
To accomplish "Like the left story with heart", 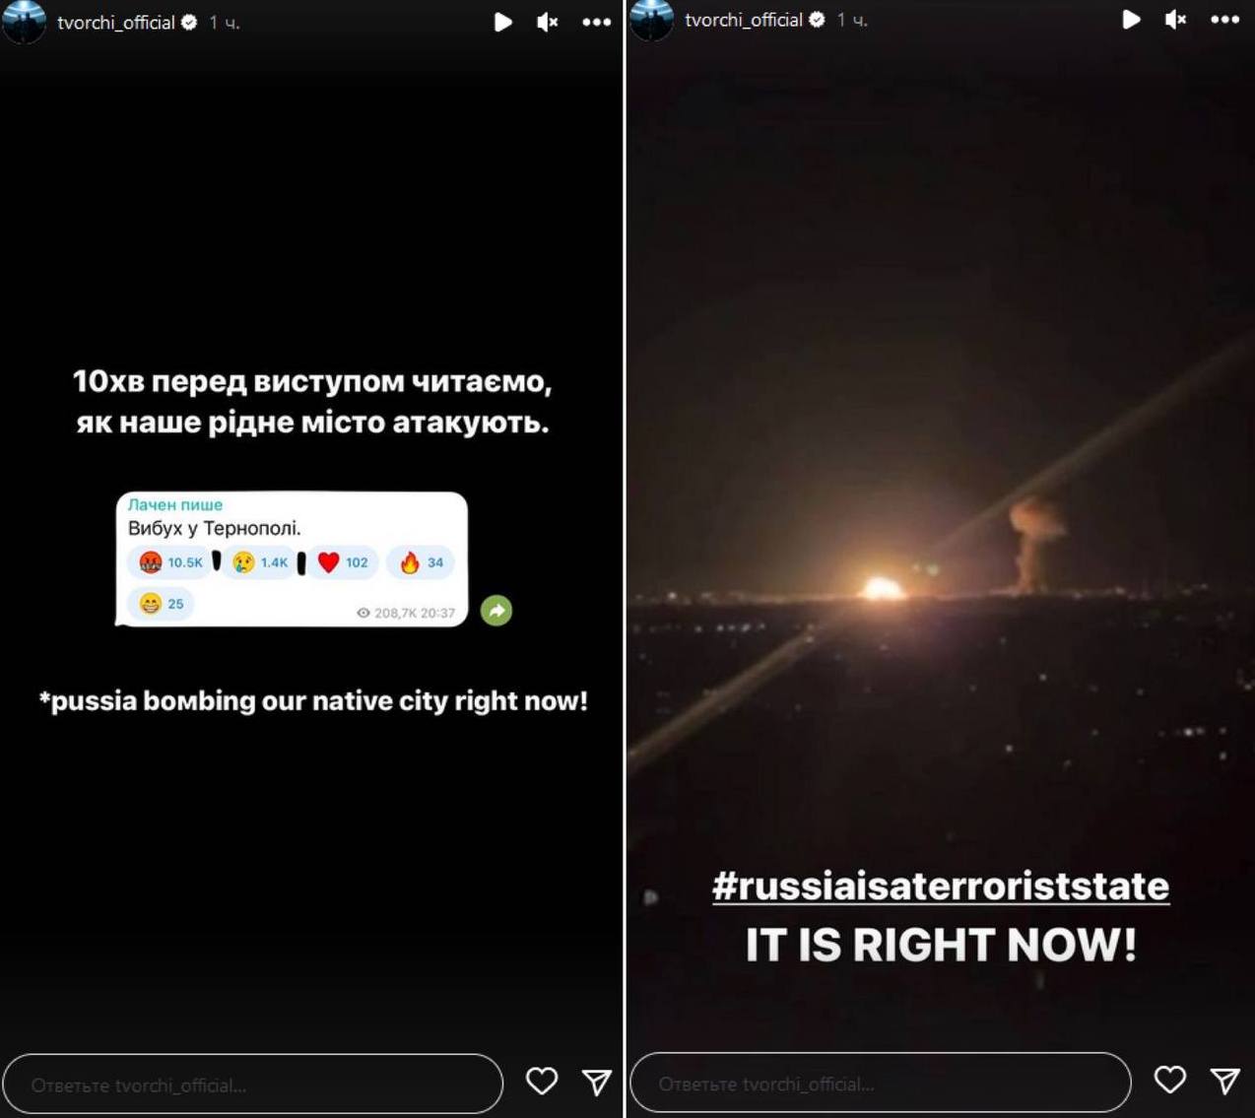I will coord(542,1081).
